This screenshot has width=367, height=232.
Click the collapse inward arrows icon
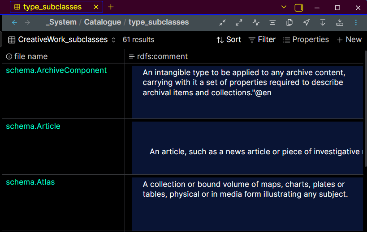pyautogui.click(x=223, y=22)
